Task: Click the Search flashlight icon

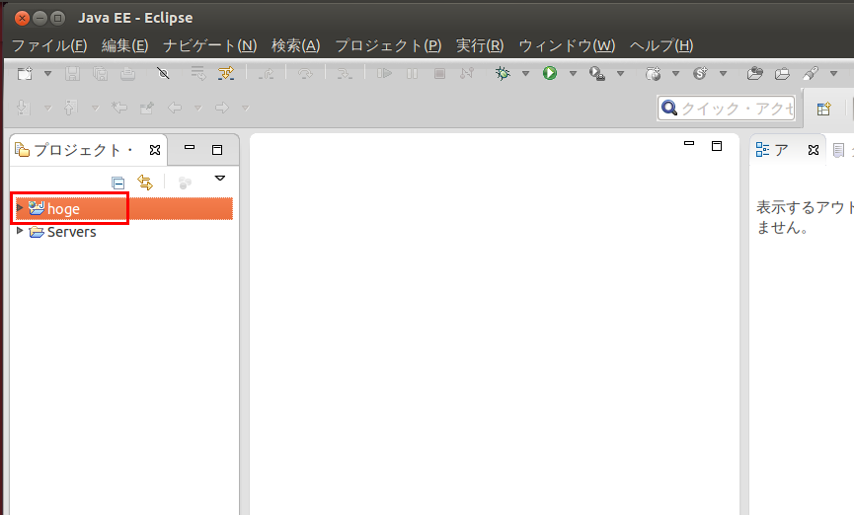Action: click(x=811, y=73)
